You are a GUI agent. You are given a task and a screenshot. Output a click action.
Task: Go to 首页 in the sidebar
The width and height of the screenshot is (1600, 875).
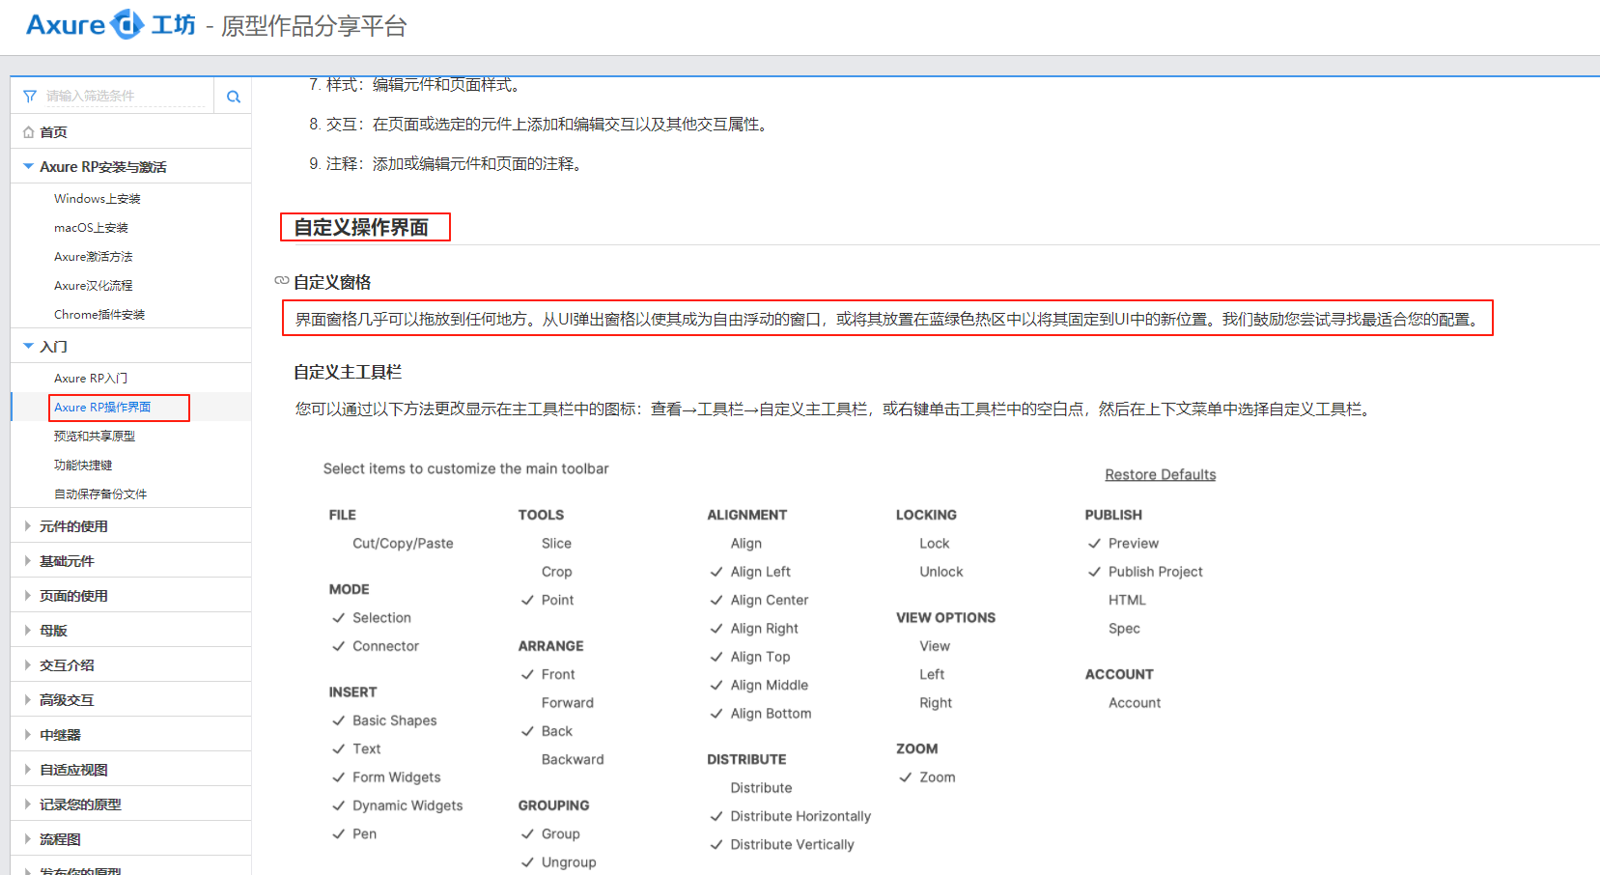coord(53,132)
